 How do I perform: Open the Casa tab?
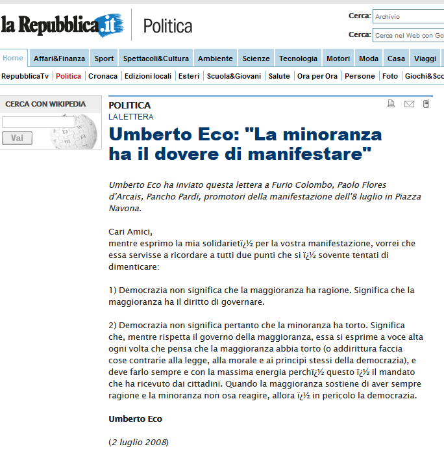coord(396,58)
